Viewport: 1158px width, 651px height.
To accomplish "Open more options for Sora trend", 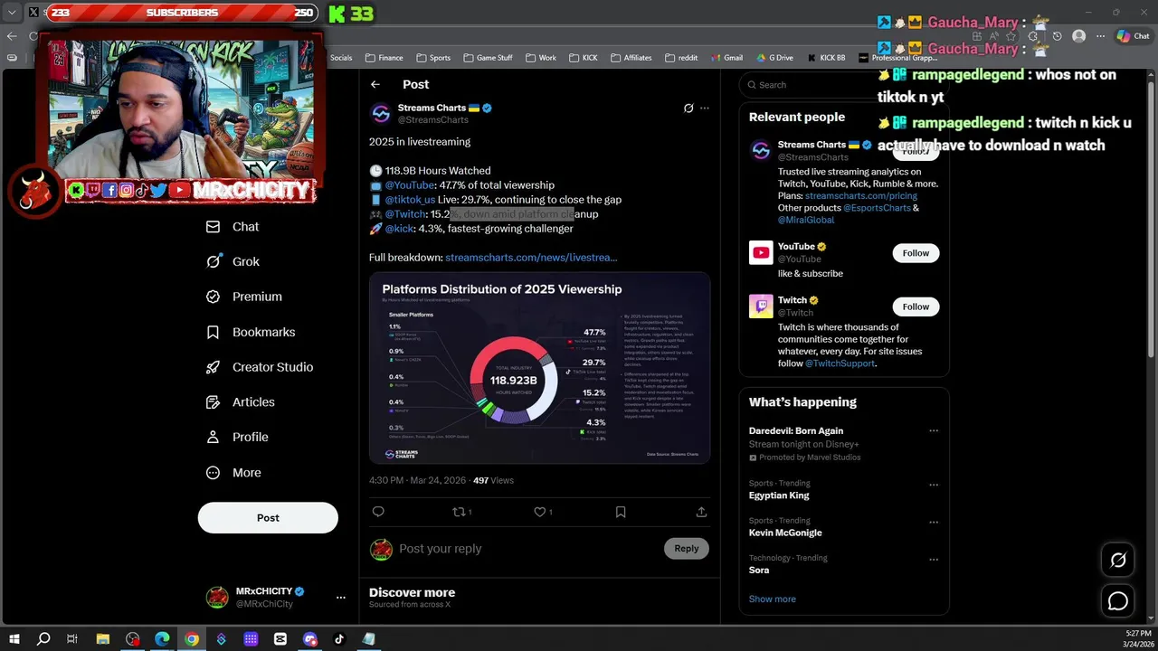I will pyautogui.click(x=934, y=559).
